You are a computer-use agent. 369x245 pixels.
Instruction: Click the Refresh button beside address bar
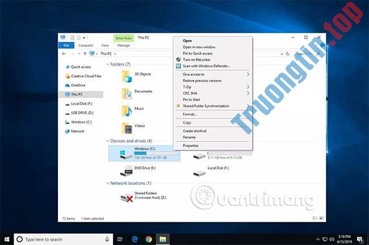(287, 54)
